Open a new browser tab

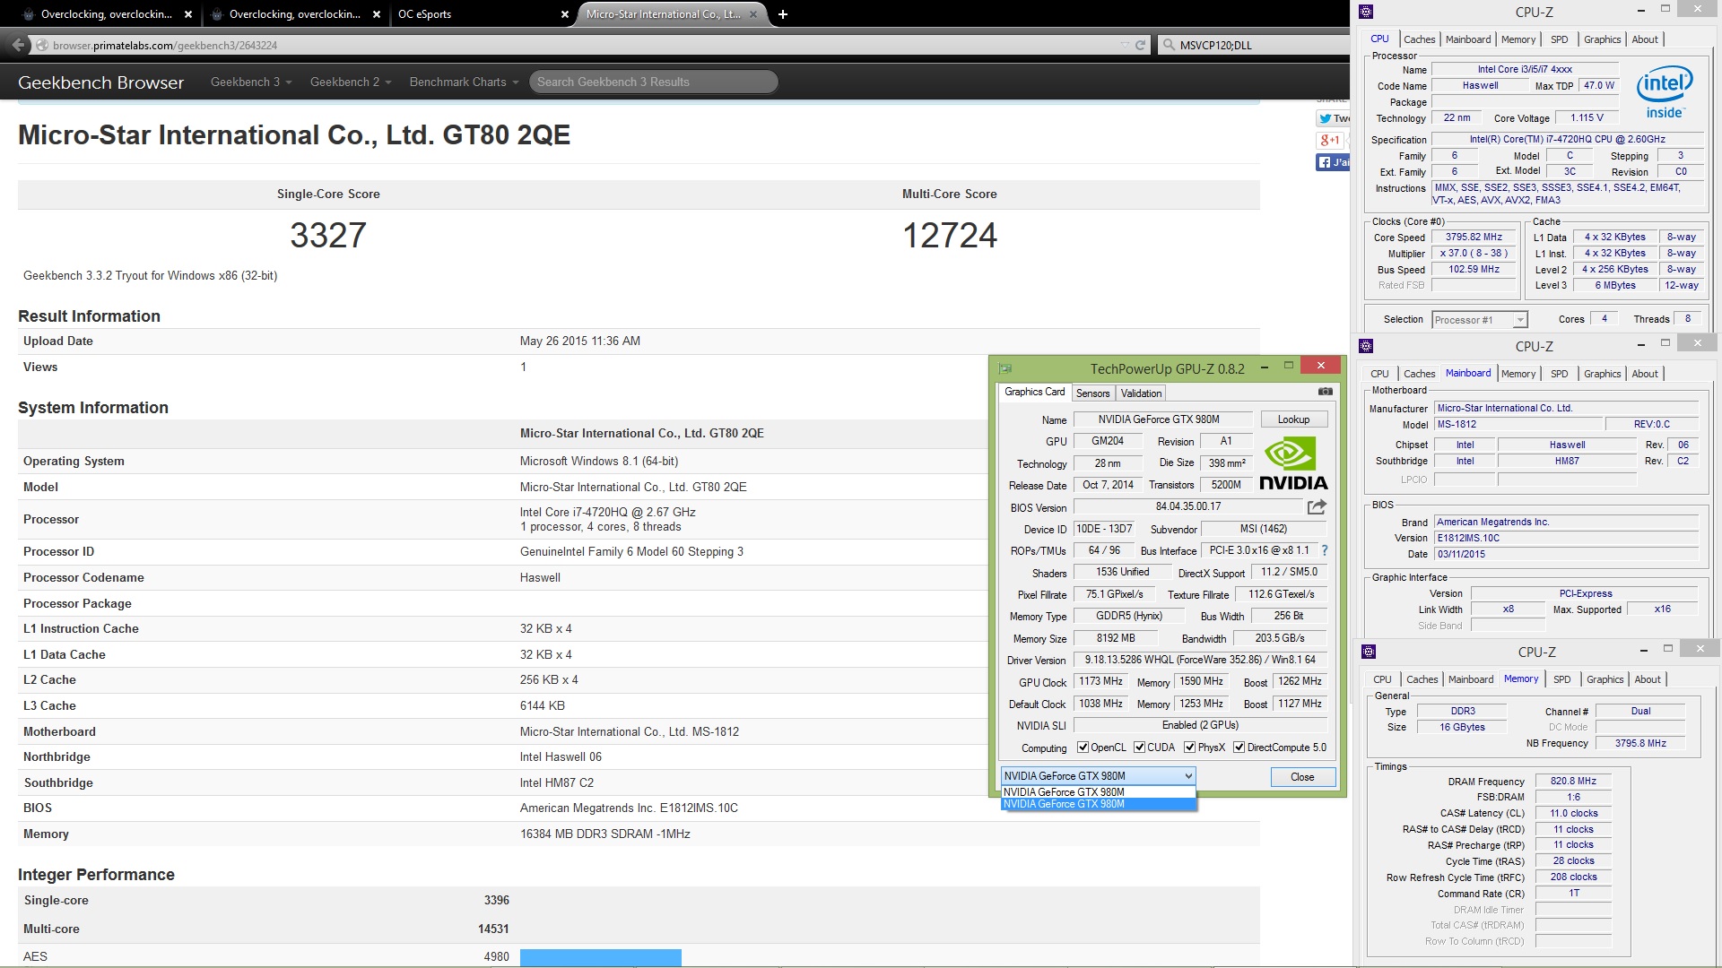pyautogui.click(x=783, y=14)
